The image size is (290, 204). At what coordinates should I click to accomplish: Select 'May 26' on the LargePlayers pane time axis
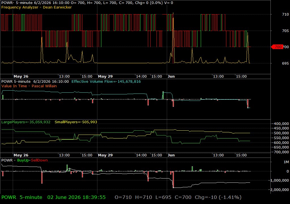pyautogui.click(x=21, y=155)
